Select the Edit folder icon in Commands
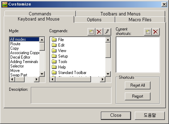Viewport: 169px width, 124px height. pyautogui.click(x=54, y=45)
